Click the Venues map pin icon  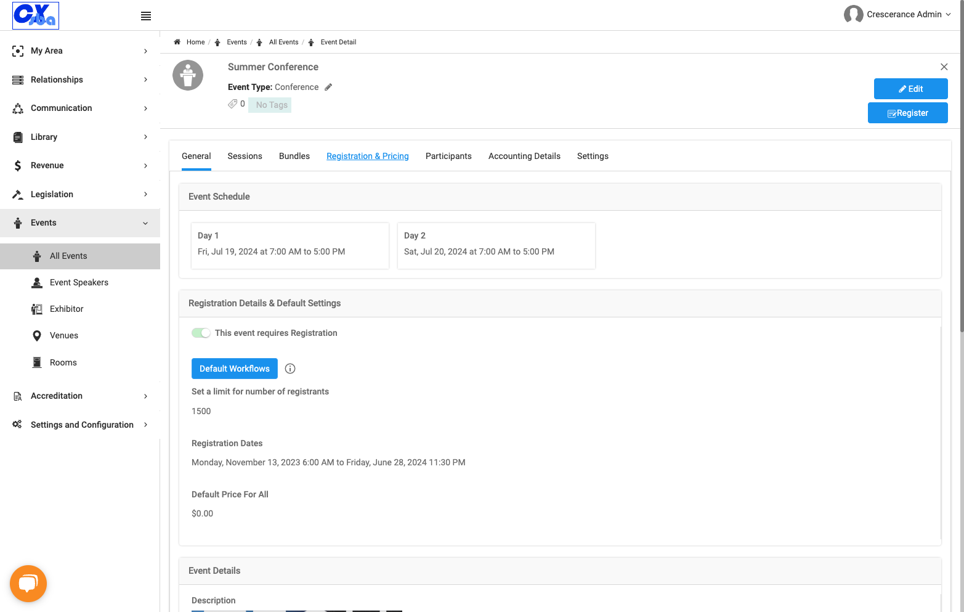point(37,336)
